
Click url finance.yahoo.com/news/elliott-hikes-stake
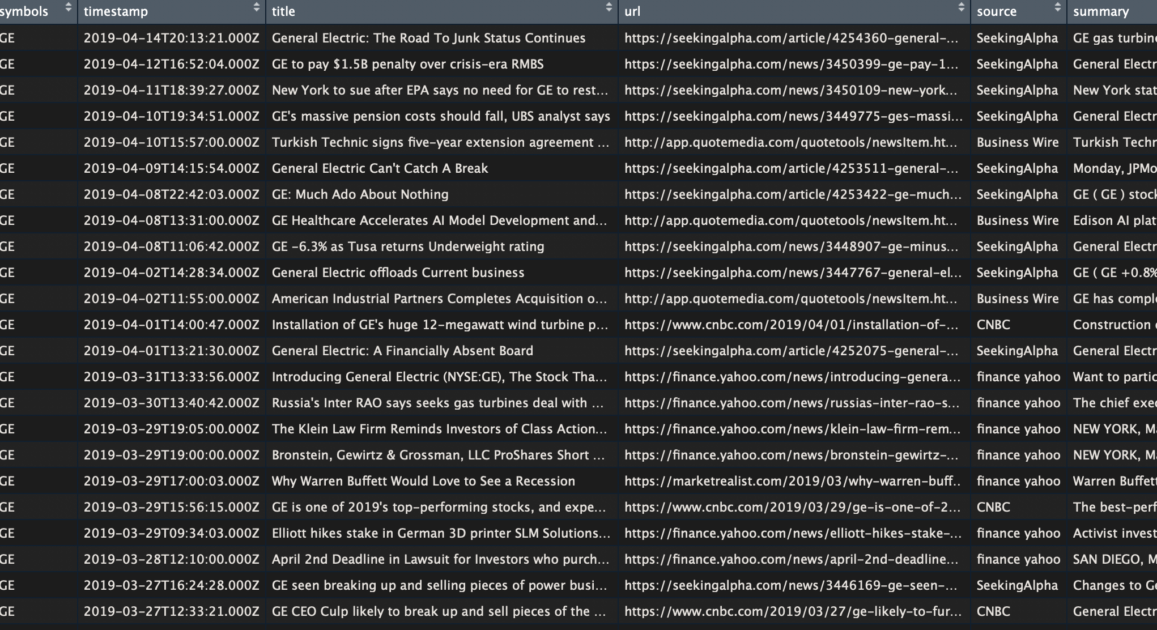tap(793, 533)
